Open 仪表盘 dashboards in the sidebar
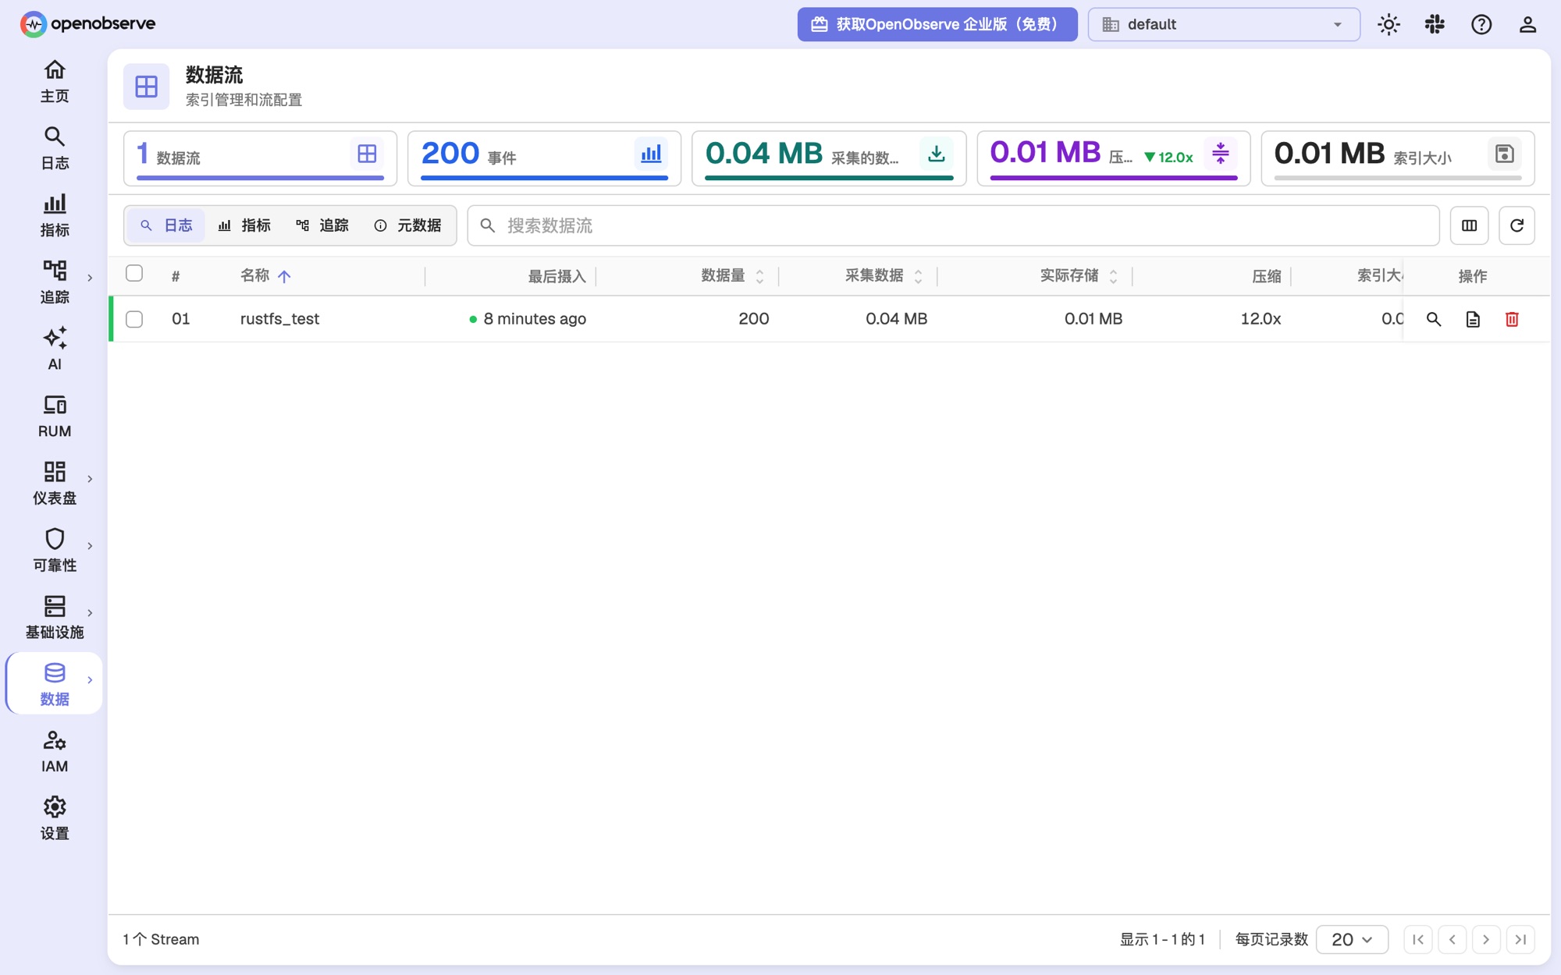Screen dimensions: 1561x975 tap(55, 484)
